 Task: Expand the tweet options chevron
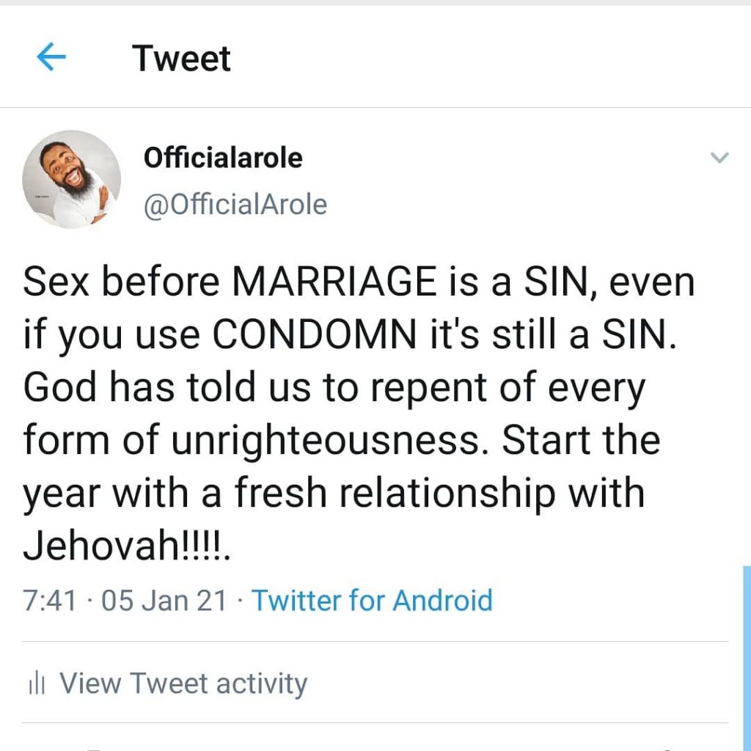point(719,158)
